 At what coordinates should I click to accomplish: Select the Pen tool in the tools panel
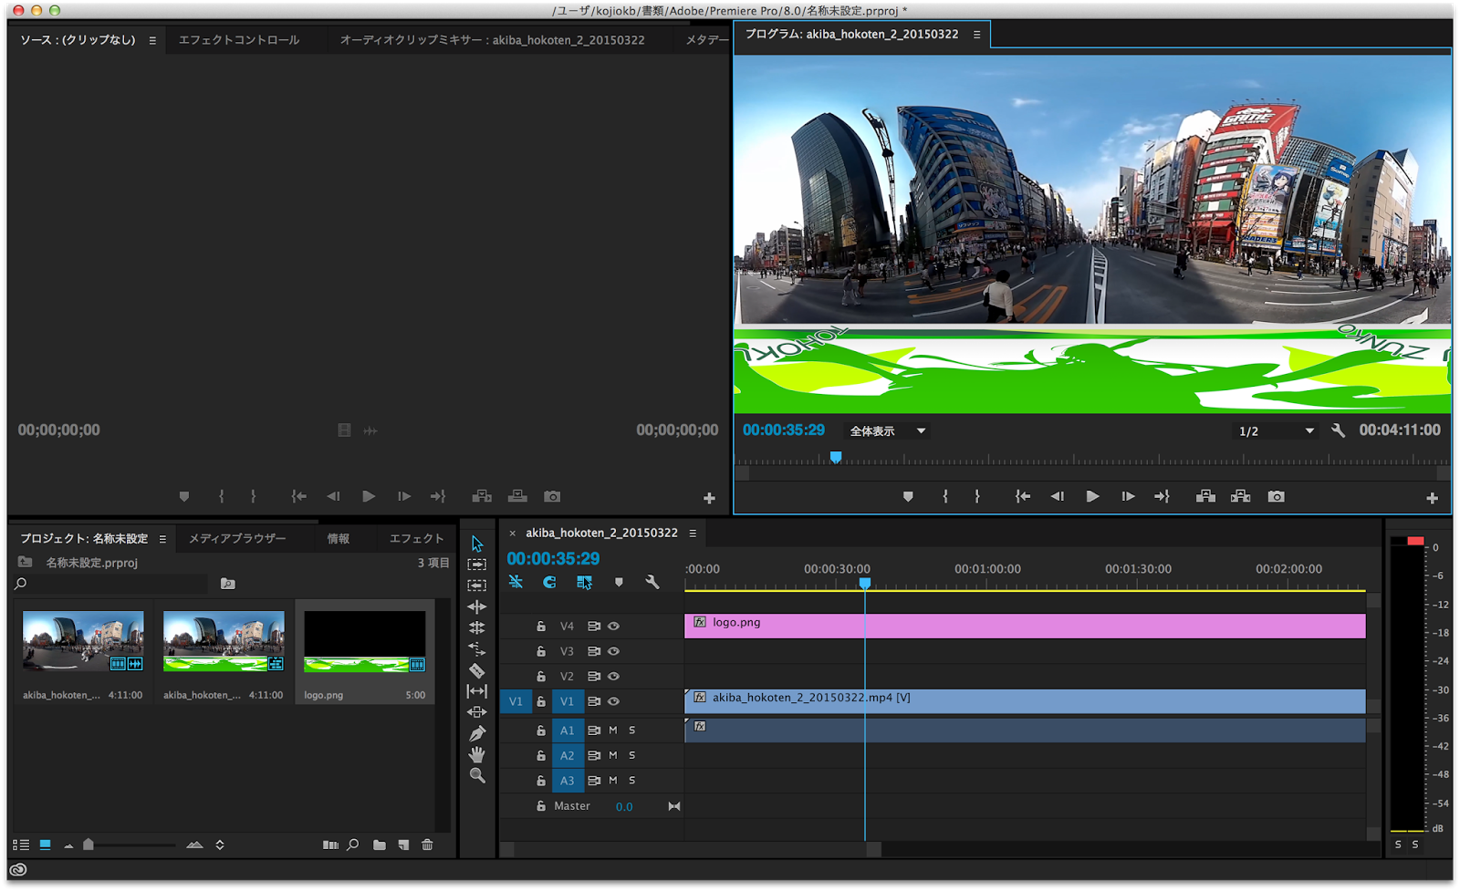click(476, 733)
